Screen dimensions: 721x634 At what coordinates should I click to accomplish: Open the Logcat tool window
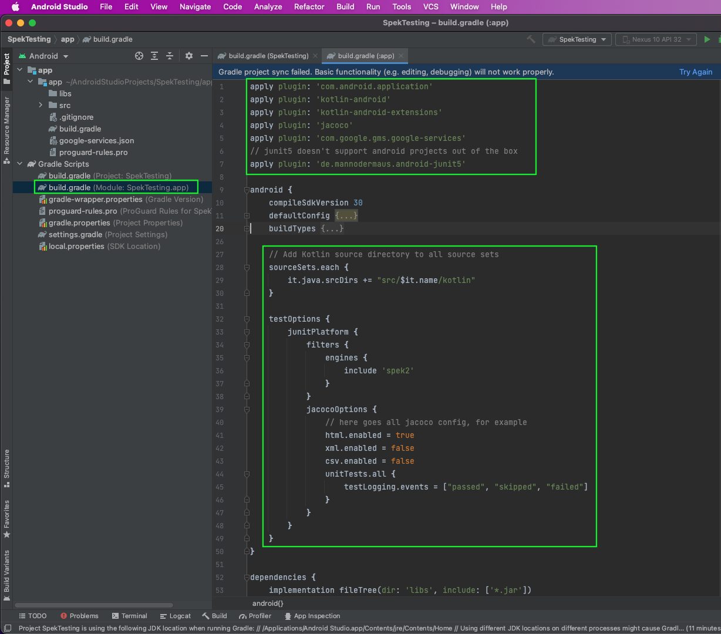click(x=175, y=616)
